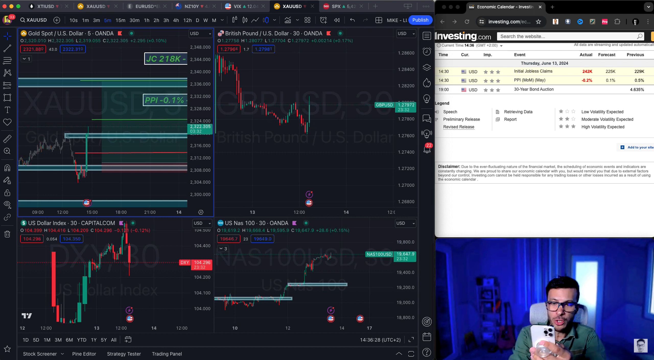Switch chart style to line
The image size is (654, 360).
click(x=255, y=20)
